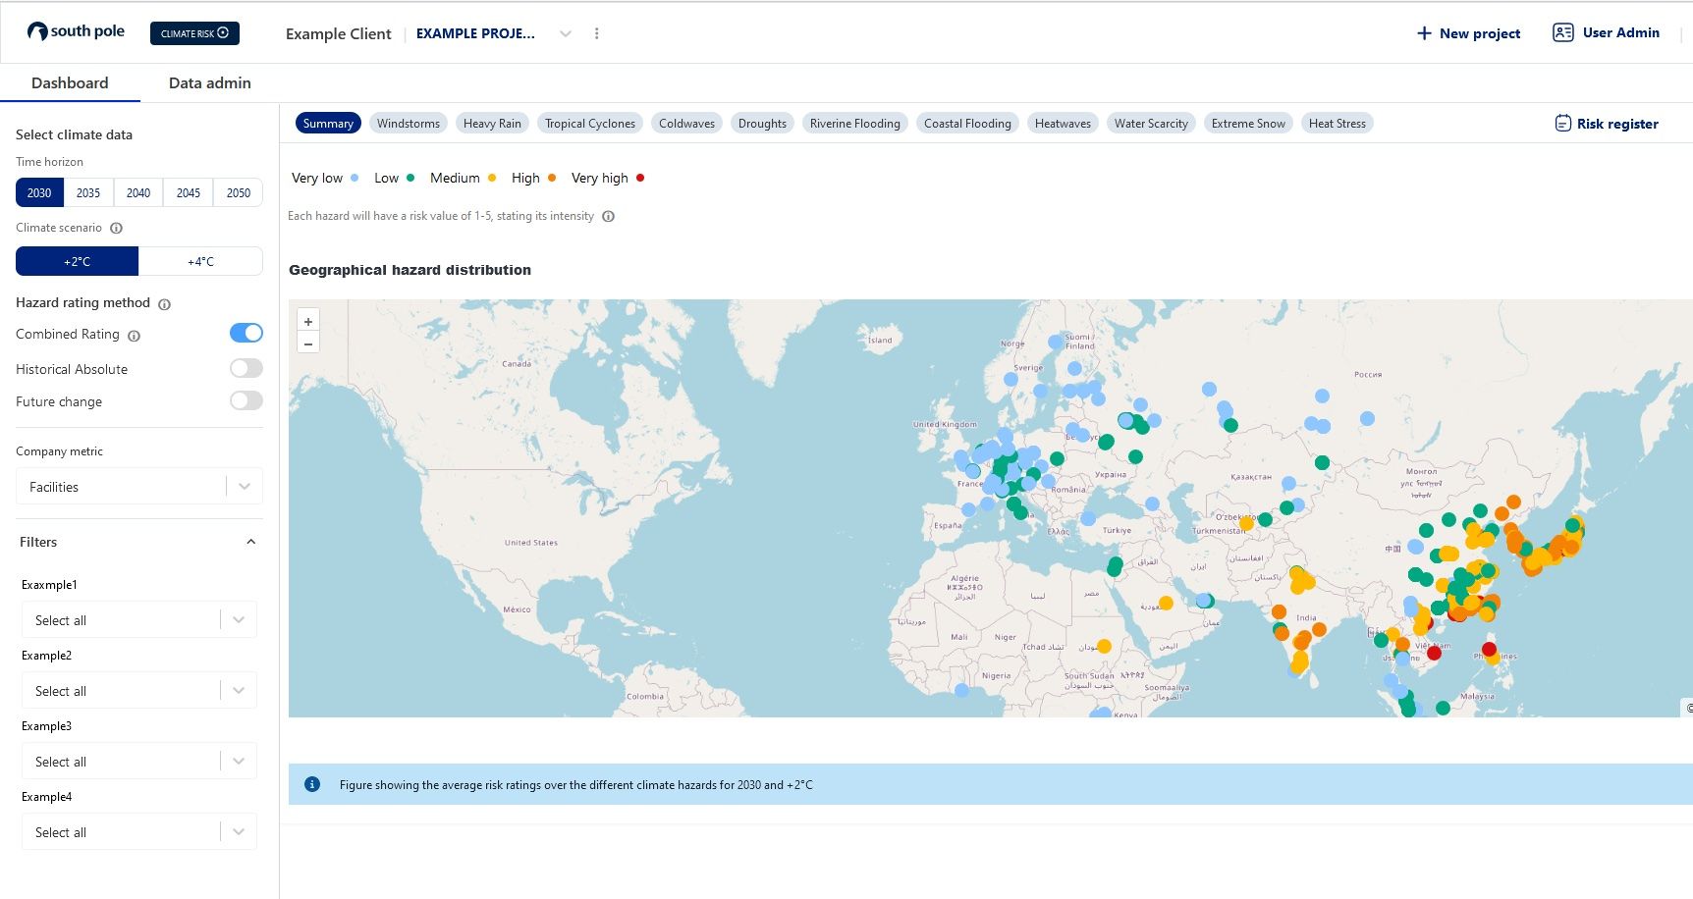This screenshot has width=1693, height=899.
Task: Click info icon next to Climate scenario
Action: (116, 228)
